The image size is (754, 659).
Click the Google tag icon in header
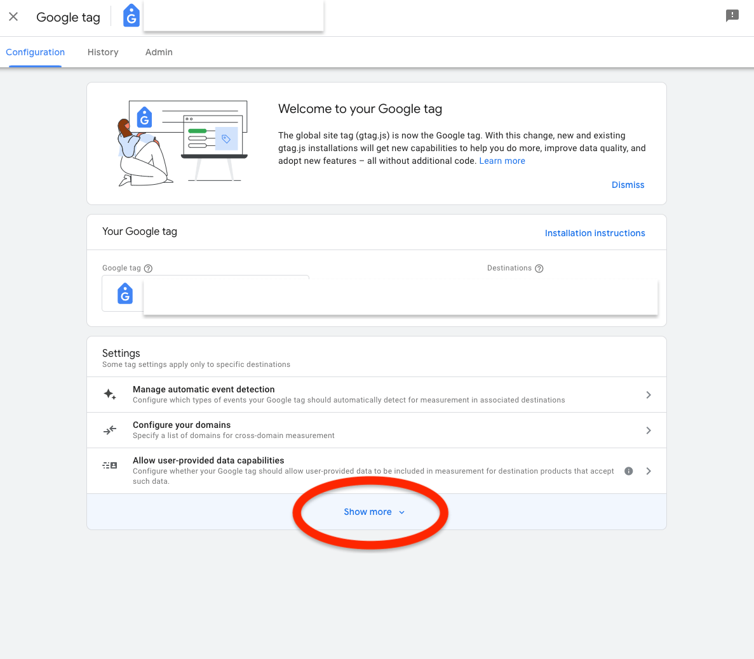[131, 15]
